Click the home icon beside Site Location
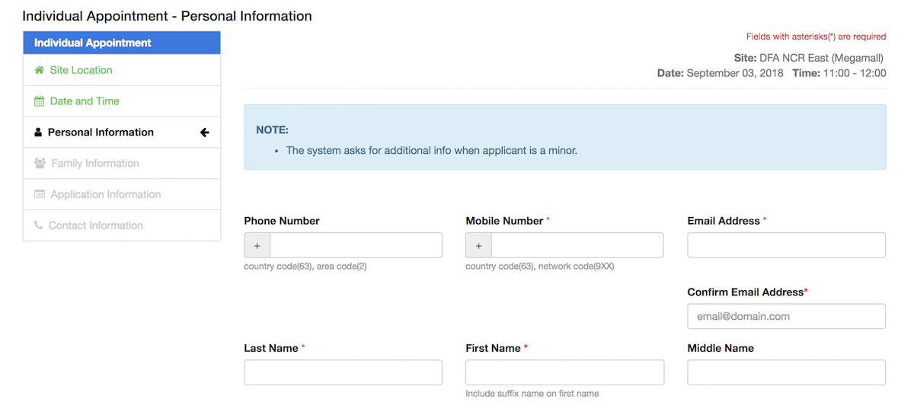 (40, 70)
